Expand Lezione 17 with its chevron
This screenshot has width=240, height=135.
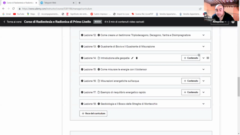tap(203, 92)
